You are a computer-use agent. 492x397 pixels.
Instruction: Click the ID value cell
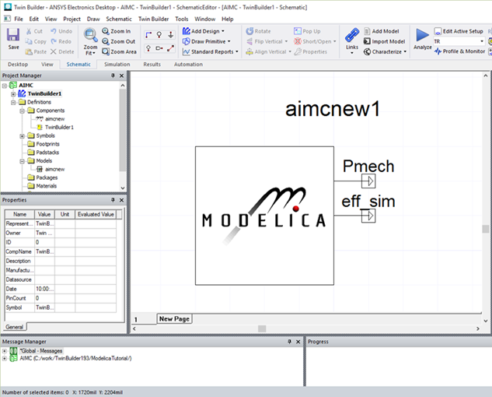coord(44,242)
